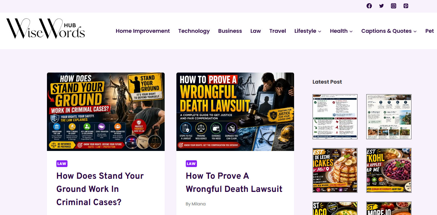Open the tropical travel infographic thumbnail

[x=389, y=117]
